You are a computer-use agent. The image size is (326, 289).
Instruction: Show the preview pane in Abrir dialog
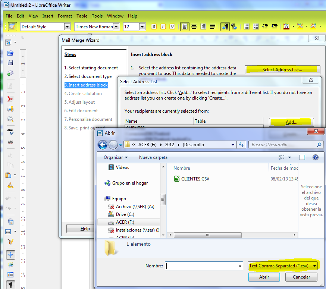pyautogui.click(x=302, y=157)
